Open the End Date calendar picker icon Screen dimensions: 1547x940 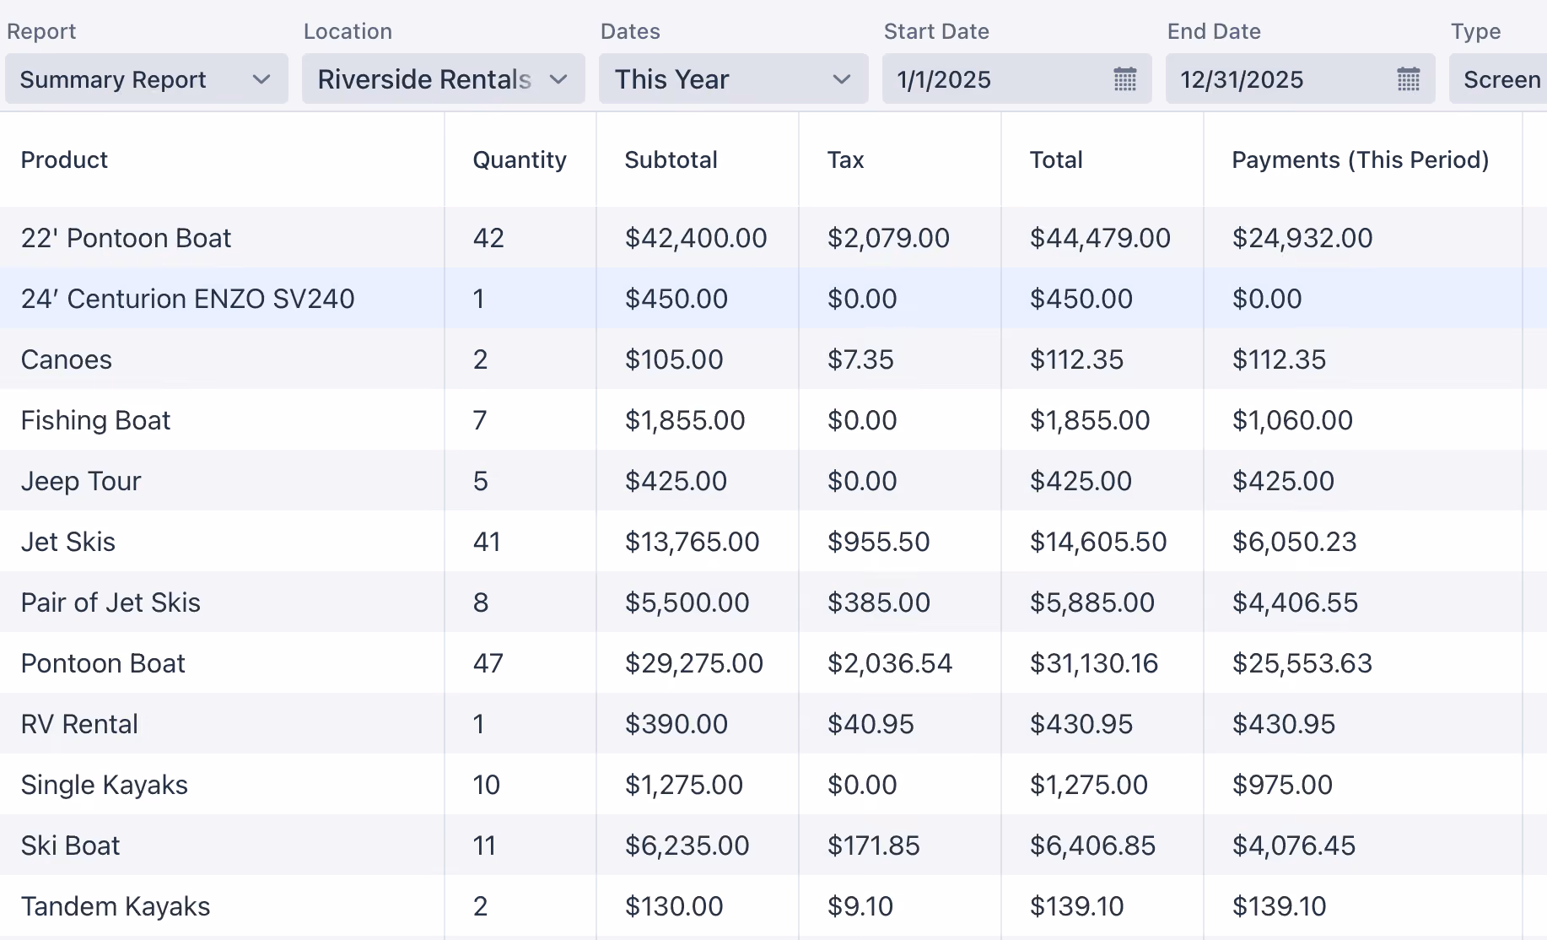coord(1409,79)
